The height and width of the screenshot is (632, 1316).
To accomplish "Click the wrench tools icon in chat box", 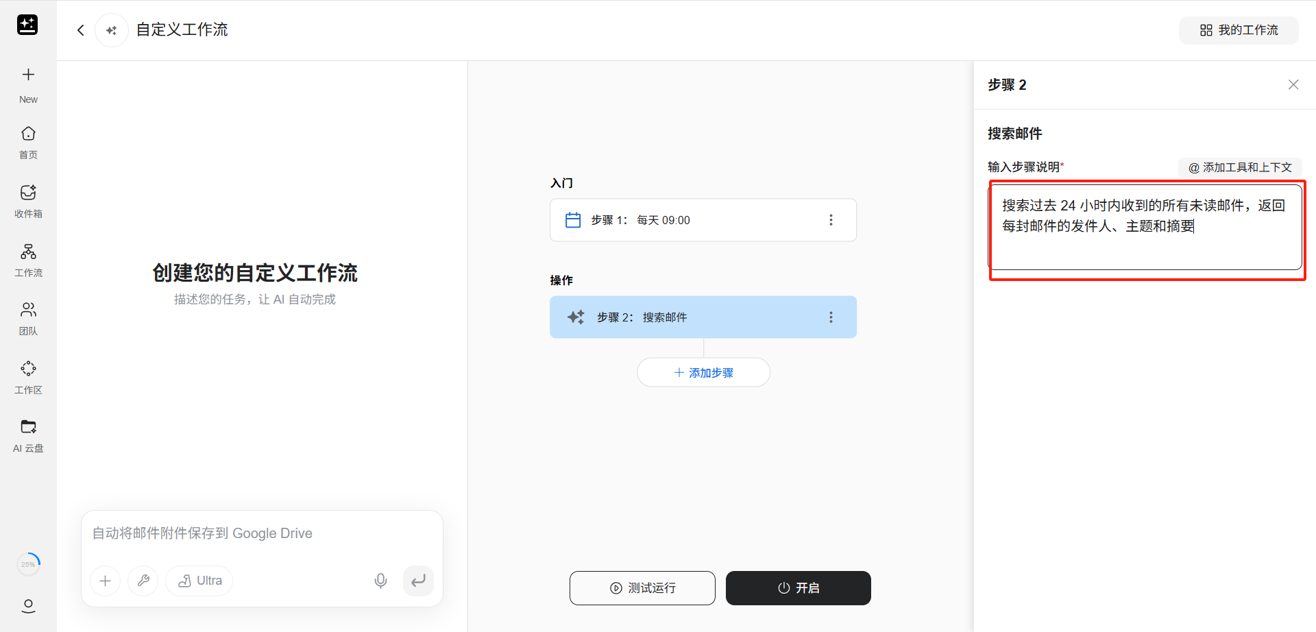I will [x=143, y=581].
